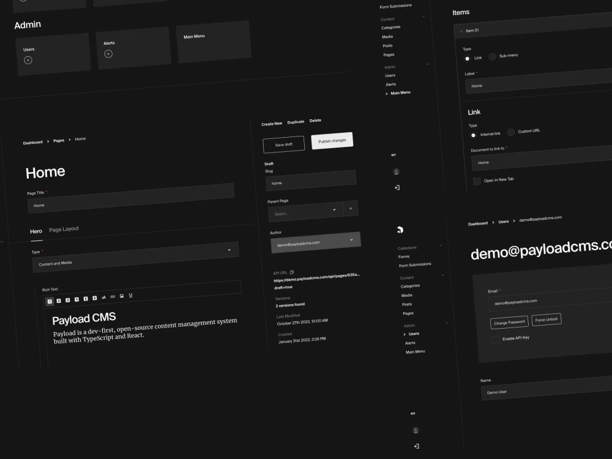Image resolution: width=612 pixels, height=459 pixels.
Task: Enable the API Key checkbox
Action: click(x=495, y=340)
